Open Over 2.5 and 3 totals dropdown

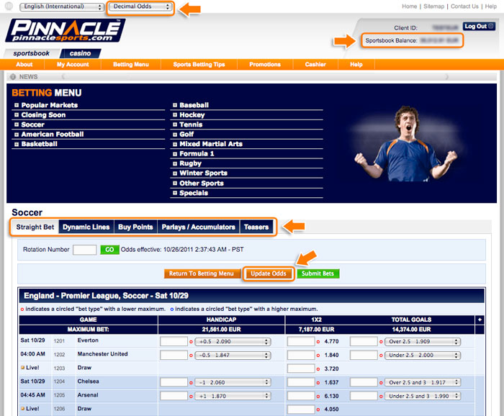pos(423,382)
